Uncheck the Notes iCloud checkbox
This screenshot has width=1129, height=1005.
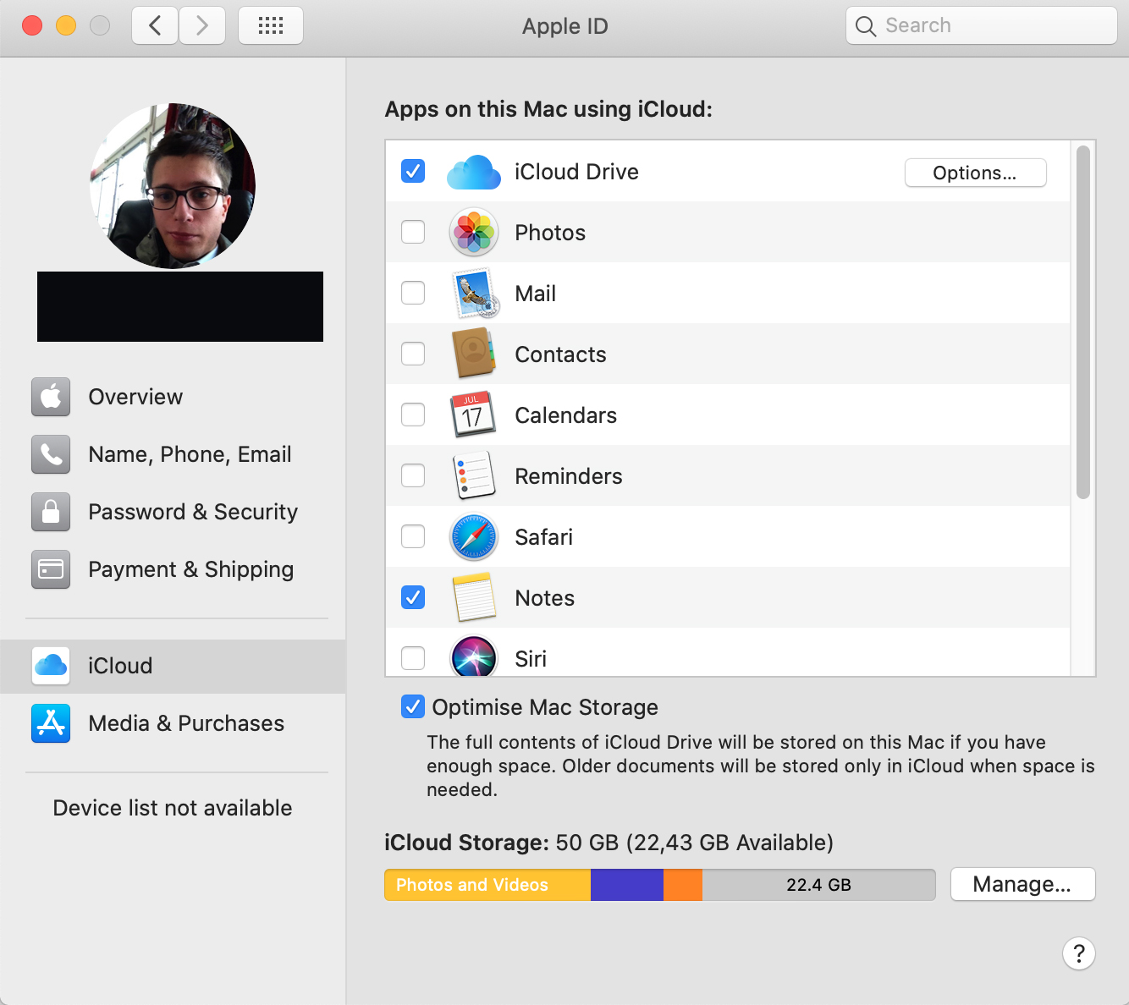coord(413,597)
